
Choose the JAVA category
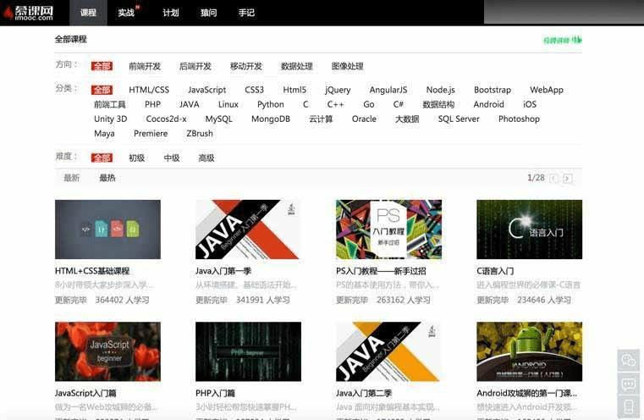pos(190,104)
